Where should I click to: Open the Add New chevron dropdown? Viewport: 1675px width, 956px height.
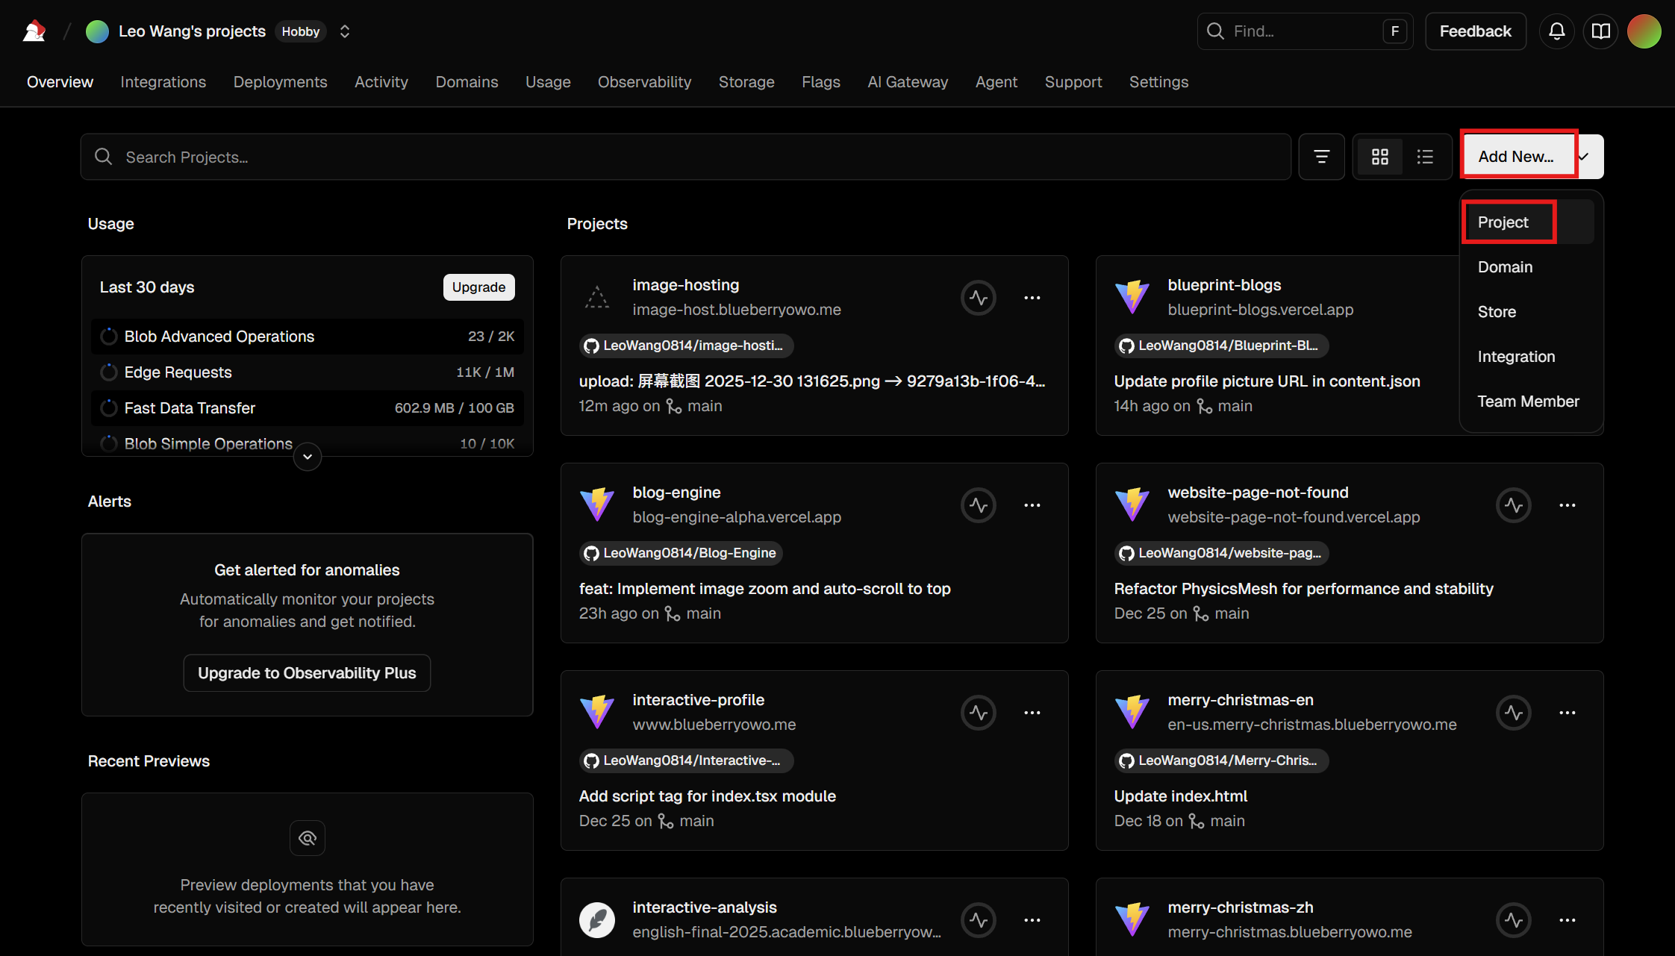(1584, 155)
